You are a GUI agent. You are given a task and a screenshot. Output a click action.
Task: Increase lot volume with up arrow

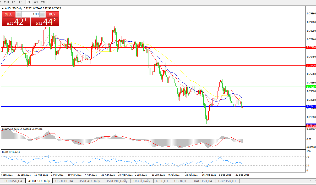pyautogui.click(x=42, y=14)
